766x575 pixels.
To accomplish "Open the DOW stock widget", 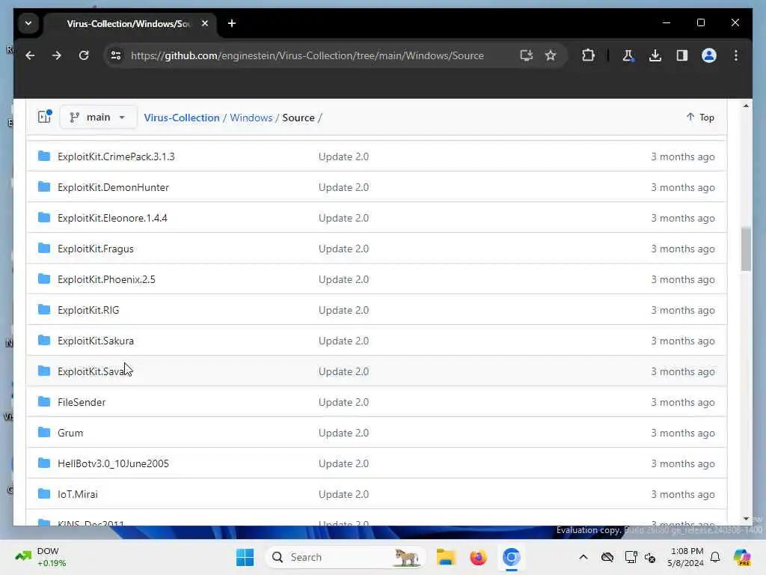I will point(40,557).
